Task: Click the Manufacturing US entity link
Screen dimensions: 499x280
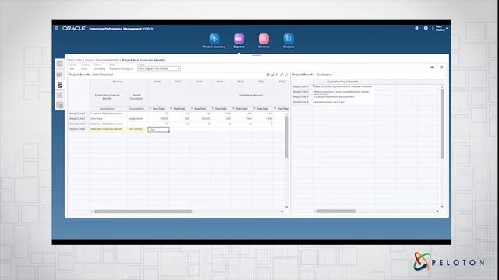Action: (x=122, y=68)
